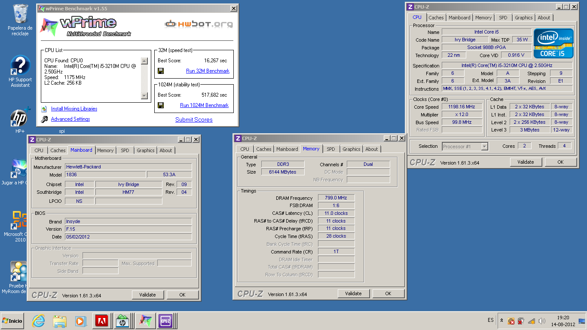Open the Jugar a HP Games desktop icon
This screenshot has height=330, width=587.
(14, 172)
